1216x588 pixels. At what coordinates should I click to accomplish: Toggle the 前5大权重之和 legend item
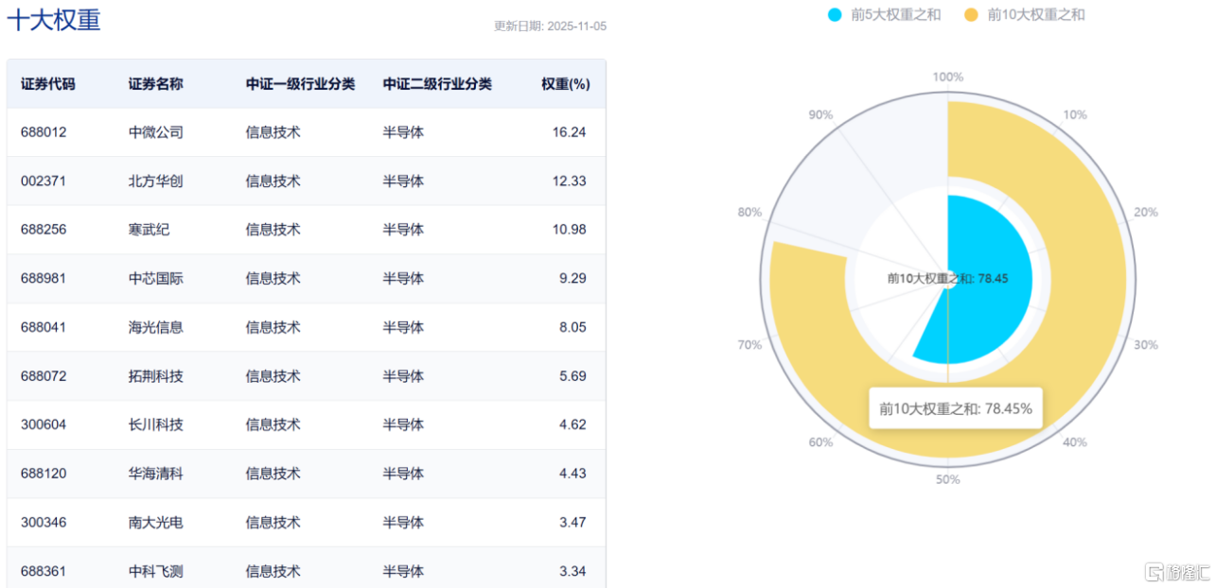(896, 14)
